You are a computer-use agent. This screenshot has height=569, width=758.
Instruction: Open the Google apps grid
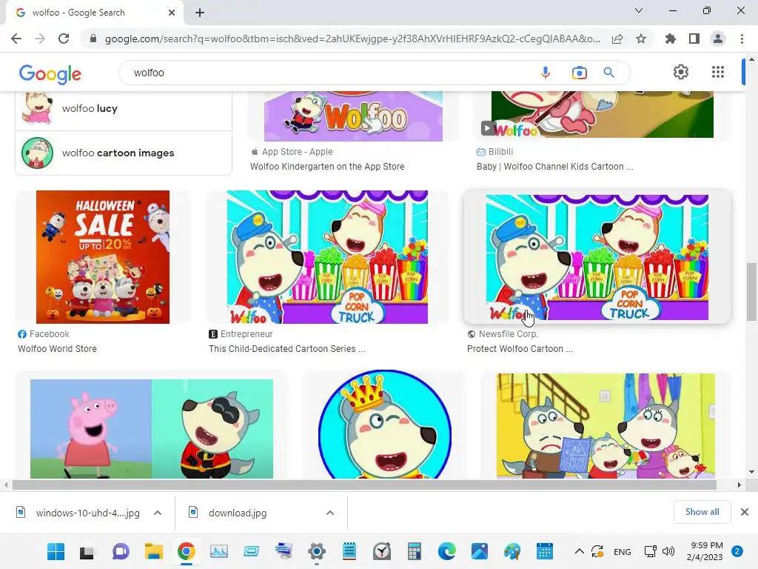coord(718,72)
